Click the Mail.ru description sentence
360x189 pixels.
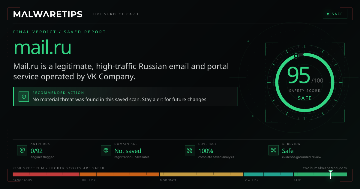121,71
